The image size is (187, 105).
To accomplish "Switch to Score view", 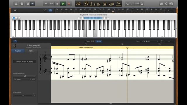I will 99,41.
